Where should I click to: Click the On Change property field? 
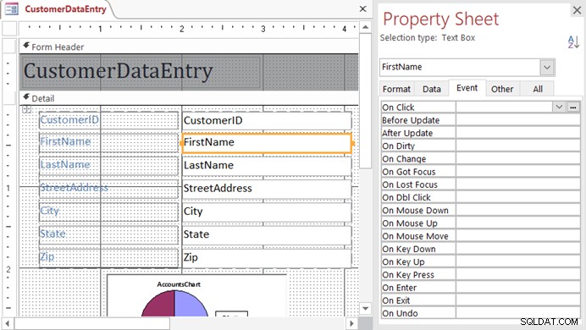[518, 159]
